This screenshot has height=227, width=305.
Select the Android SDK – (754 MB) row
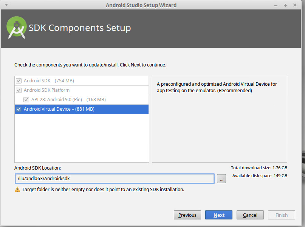(82, 81)
